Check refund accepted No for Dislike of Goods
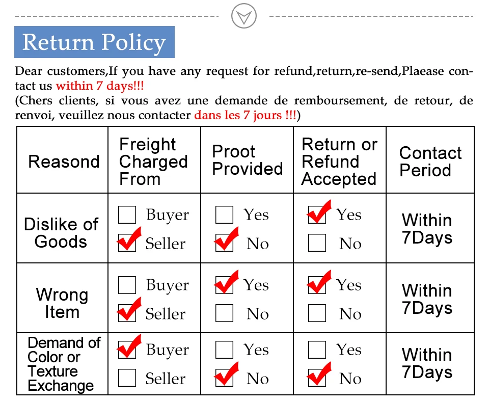The width and height of the screenshot is (489, 402). (317, 243)
